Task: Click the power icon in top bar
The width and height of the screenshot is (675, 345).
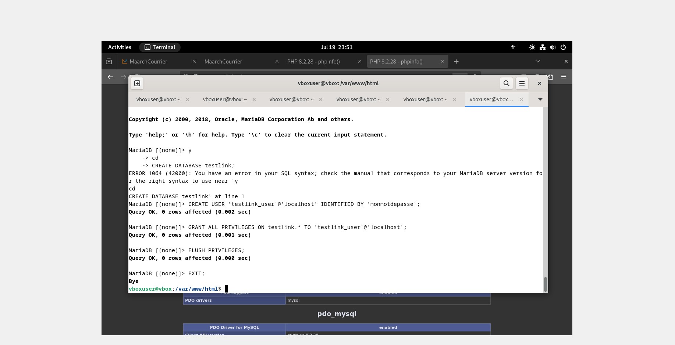Action: [563, 47]
